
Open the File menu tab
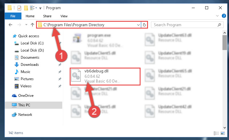coord(13,16)
